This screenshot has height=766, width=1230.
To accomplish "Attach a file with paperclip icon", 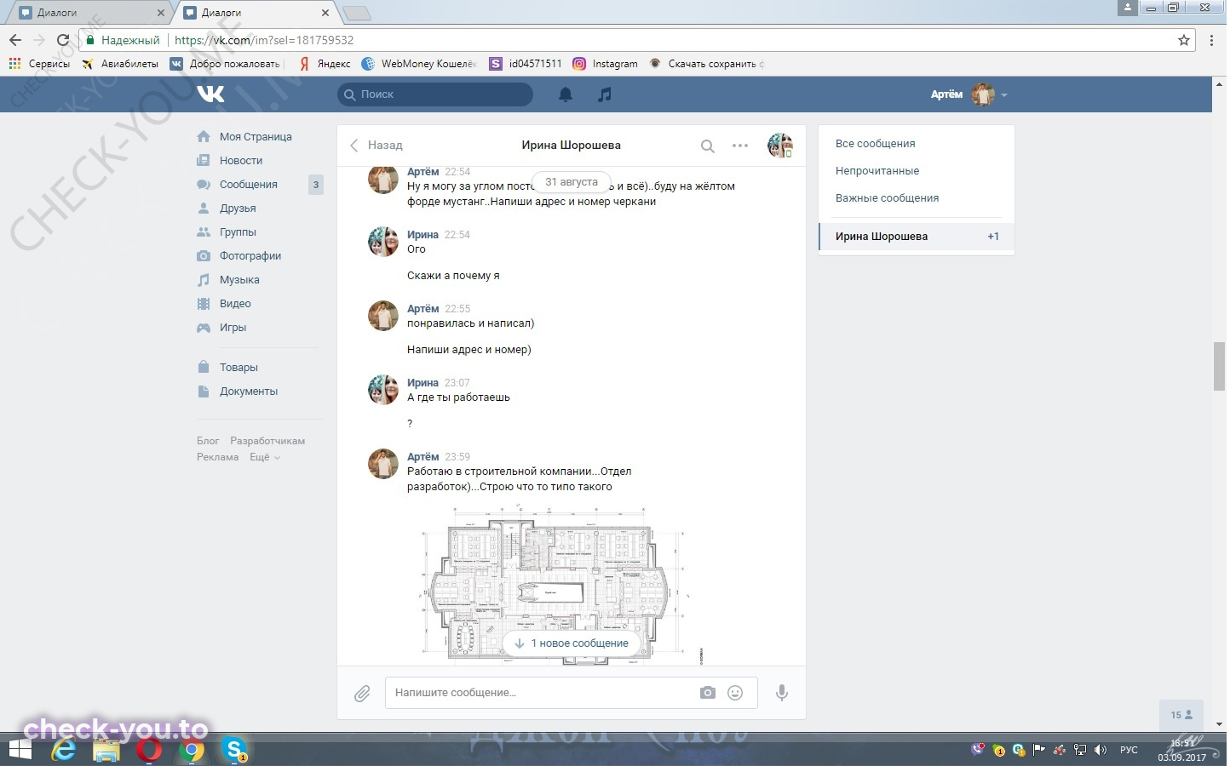I will 362,694.
